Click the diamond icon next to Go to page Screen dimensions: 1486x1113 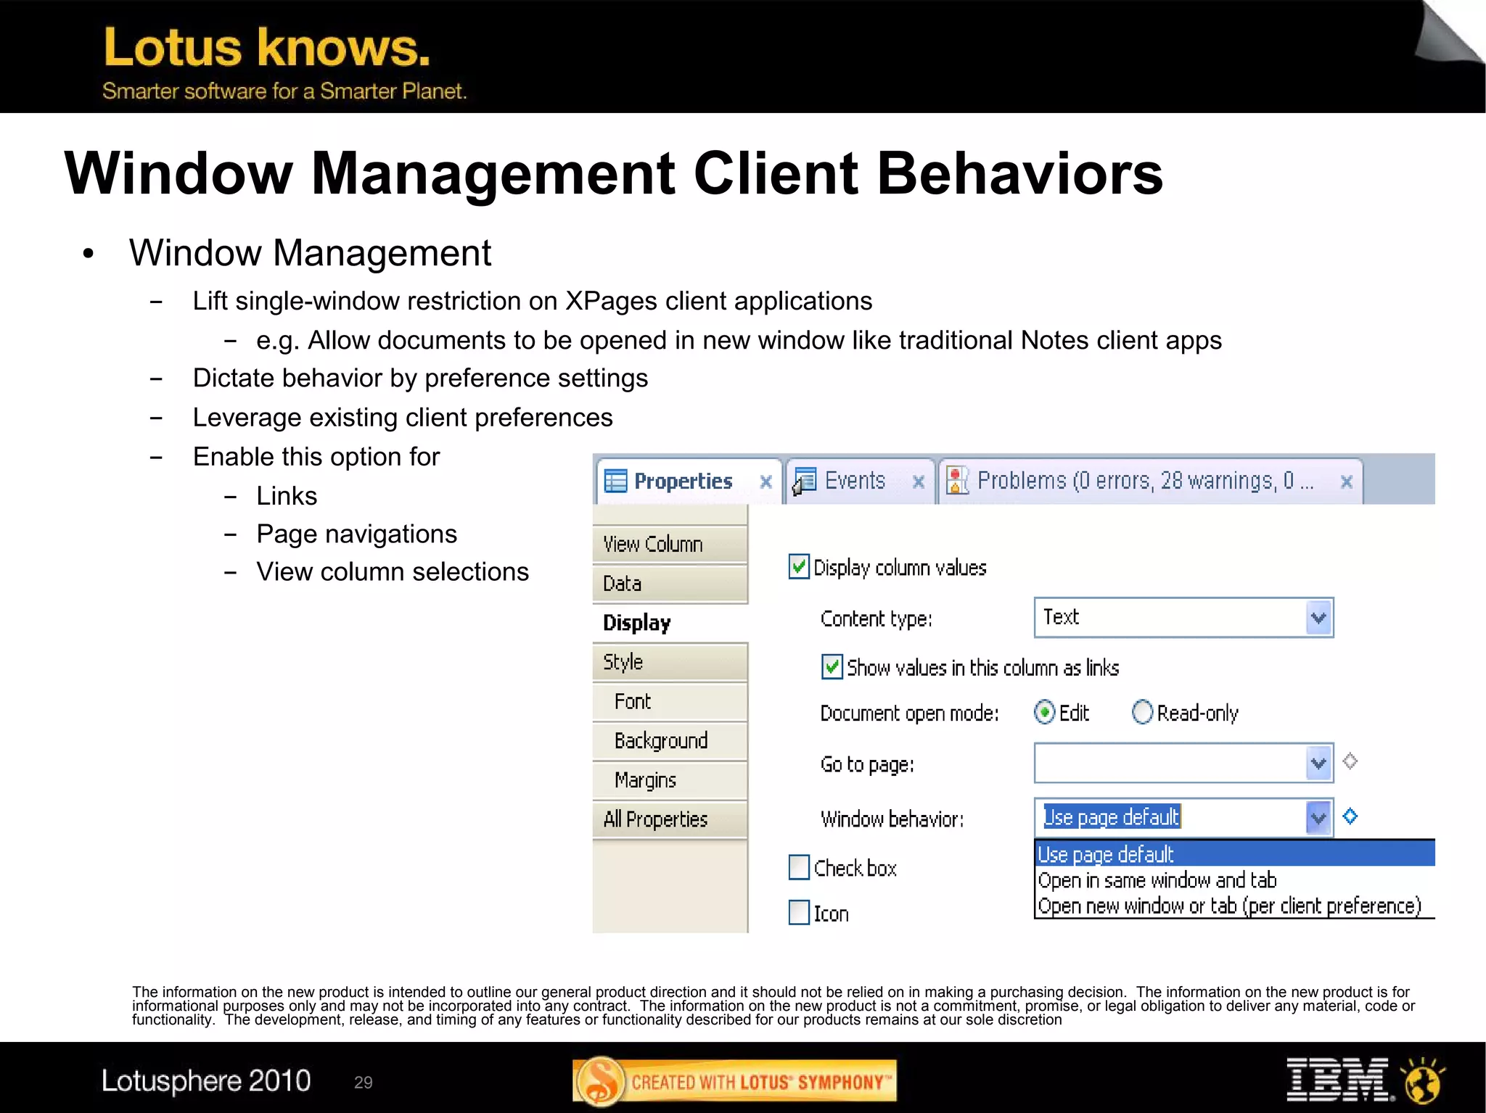pyautogui.click(x=1350, y=761)
